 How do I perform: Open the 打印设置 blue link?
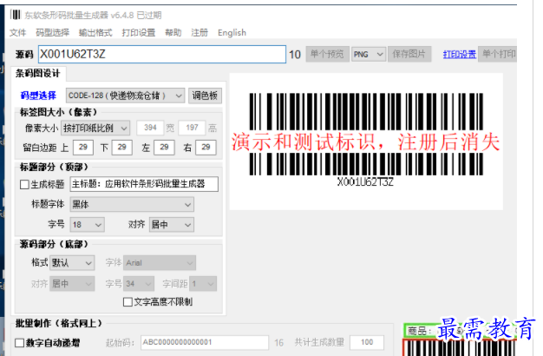coord(459,55)
